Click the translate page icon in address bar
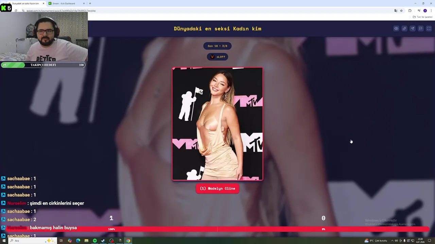The width and height of the screenshot is (435, 244). [x=396, y=11]
